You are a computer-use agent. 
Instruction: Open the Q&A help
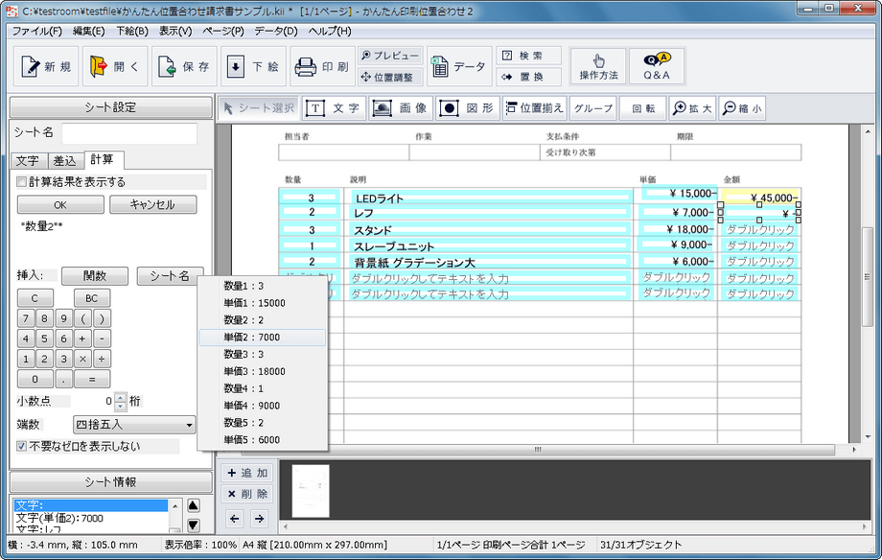click(x=657, y=66)
